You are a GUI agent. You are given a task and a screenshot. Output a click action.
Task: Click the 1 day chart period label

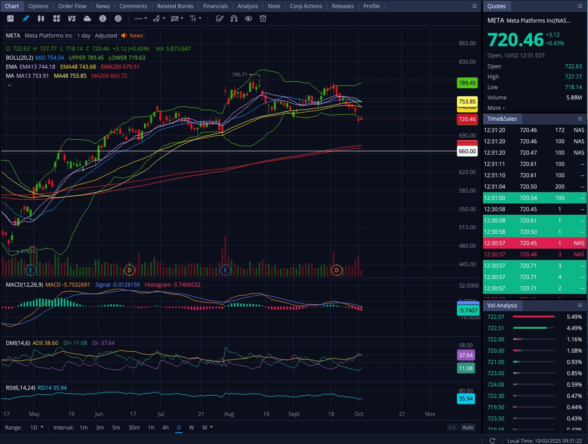84,35
